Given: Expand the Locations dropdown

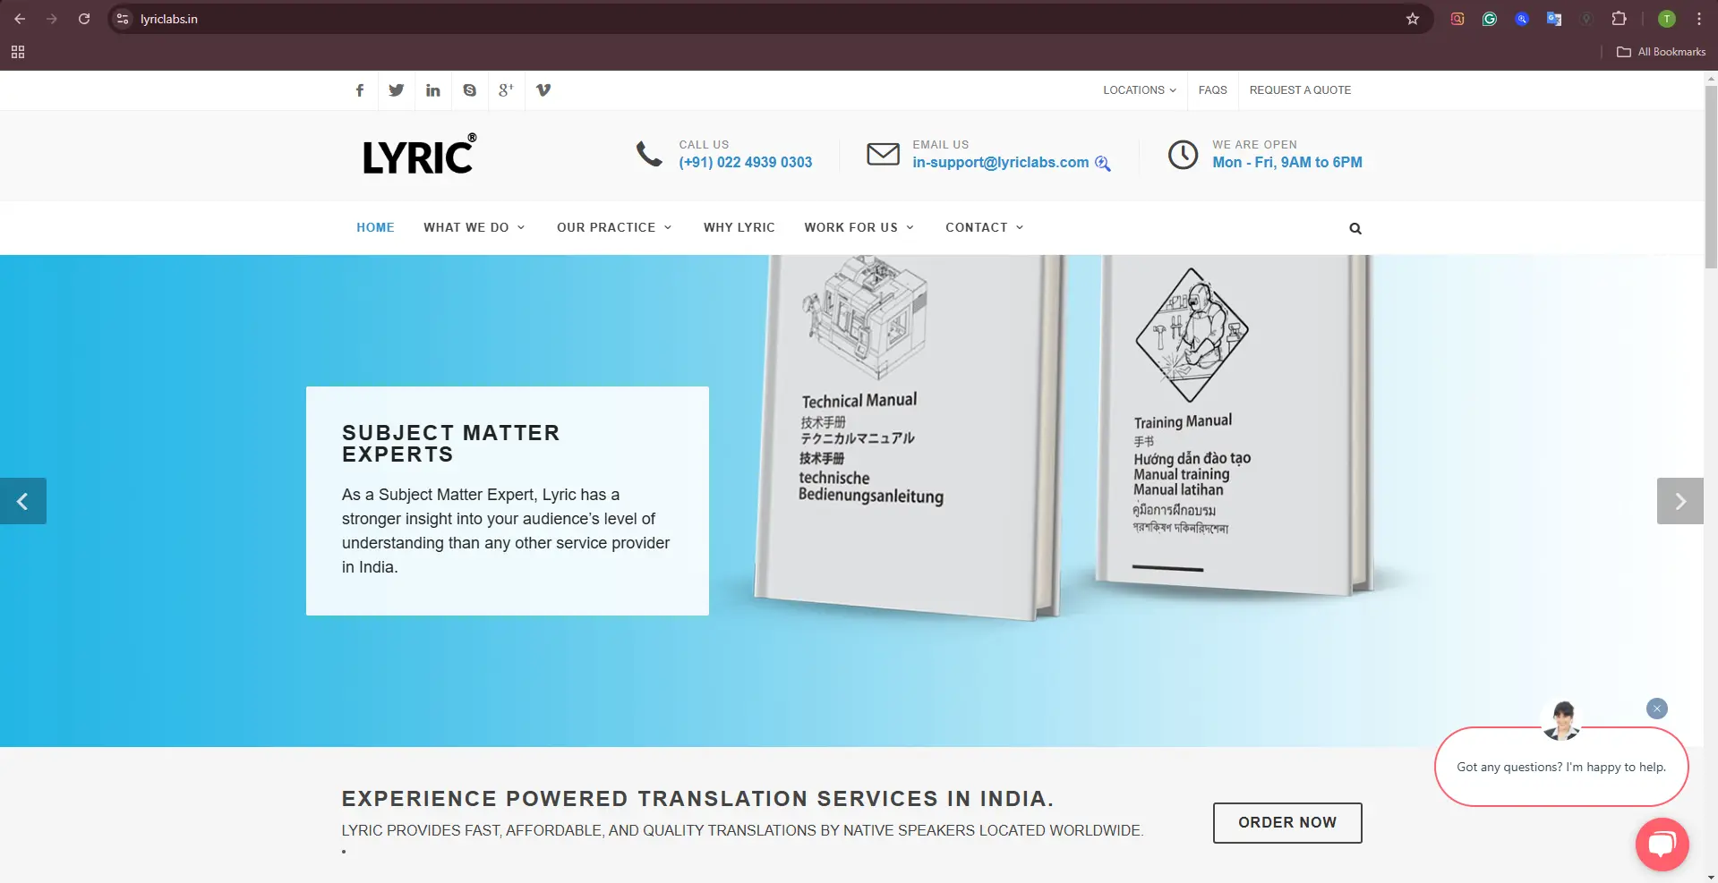Looking at the screenshot, I should [1139, 90].
